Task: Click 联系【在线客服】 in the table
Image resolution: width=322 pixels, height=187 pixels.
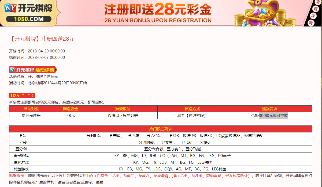Action: [192, 116]
